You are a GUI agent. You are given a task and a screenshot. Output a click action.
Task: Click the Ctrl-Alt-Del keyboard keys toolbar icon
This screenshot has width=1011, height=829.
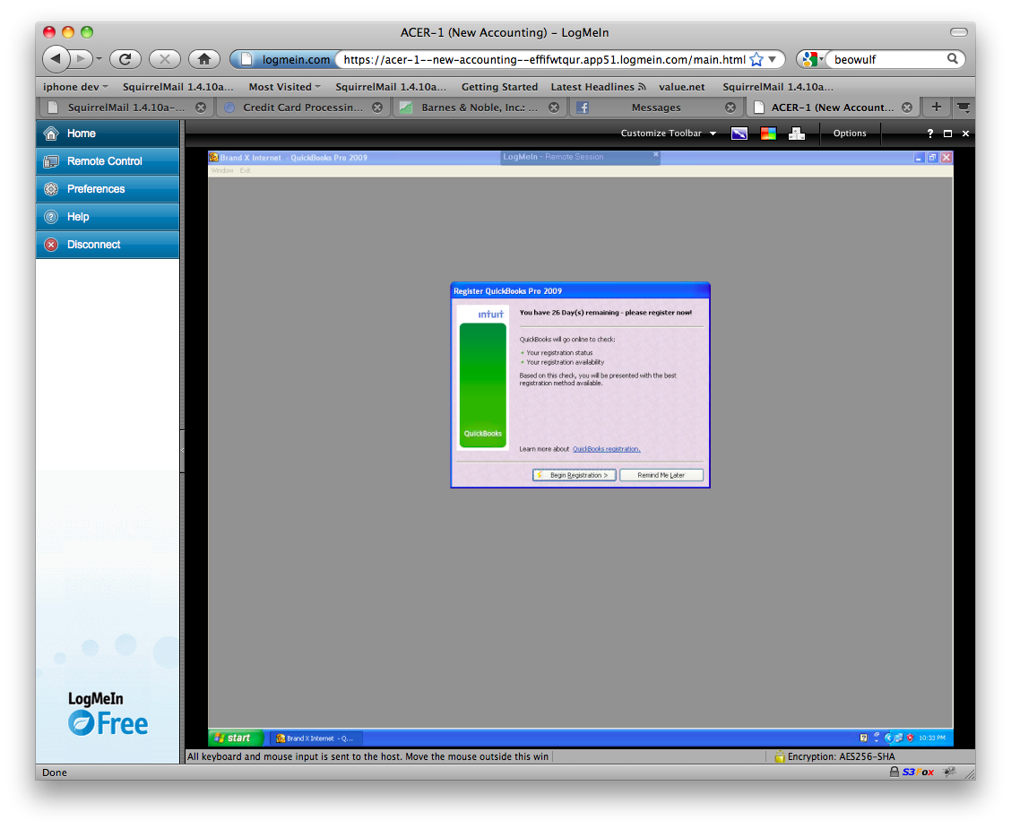(x=797, y=134)
